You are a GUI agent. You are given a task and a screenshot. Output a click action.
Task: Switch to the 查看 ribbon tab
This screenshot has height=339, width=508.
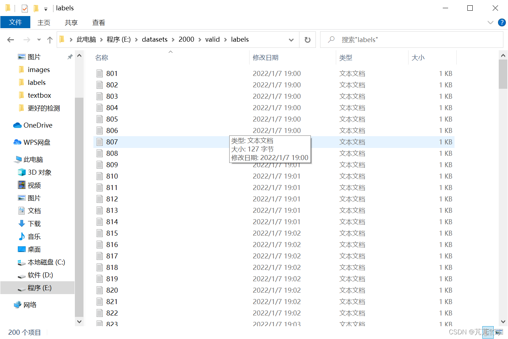click(99, 23)
